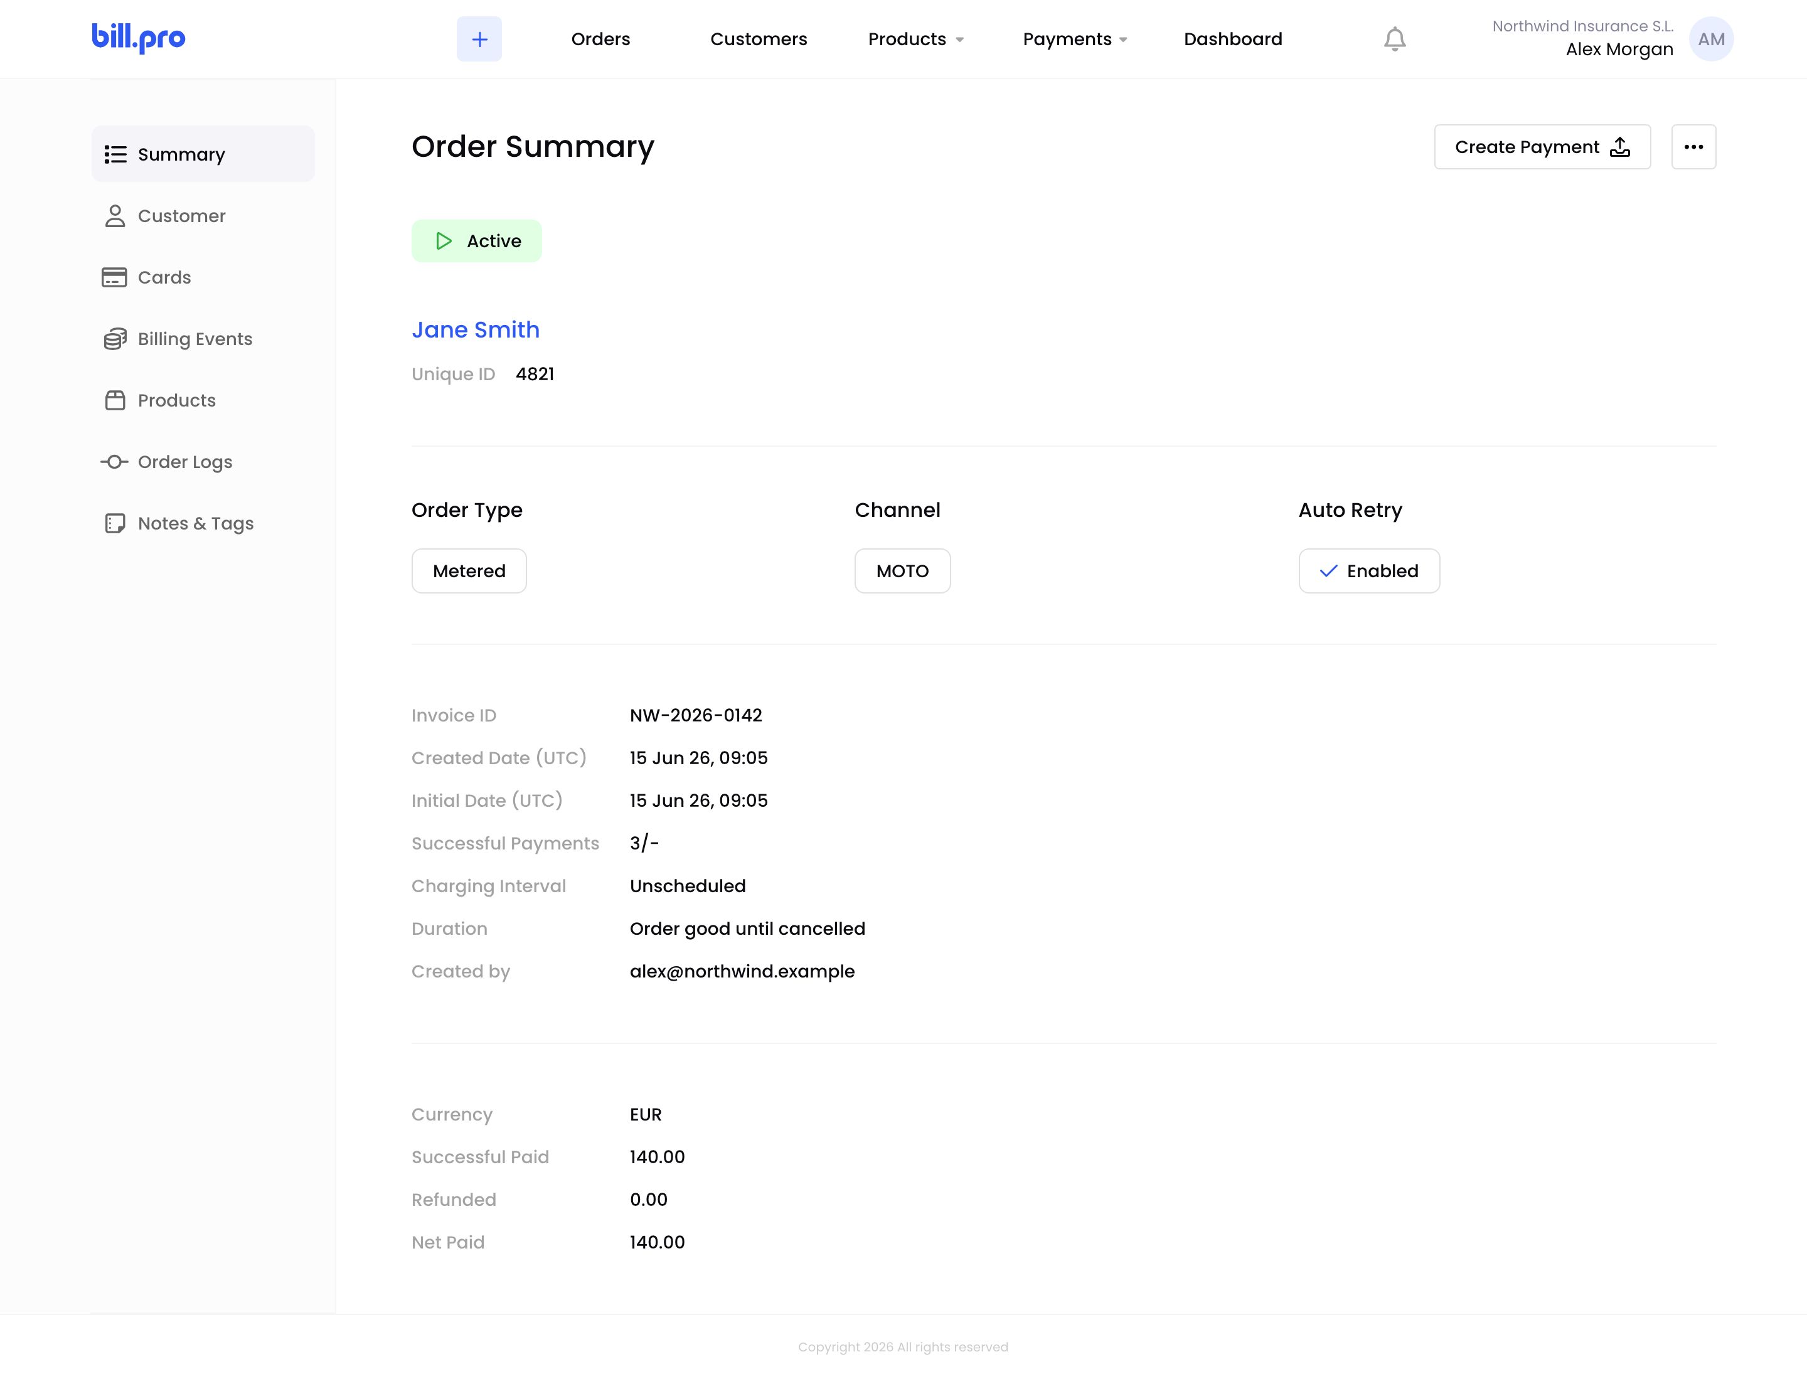Click the upload icon in Create Payment
The image size is (1807, 1374).
[x=1621, y=147]
